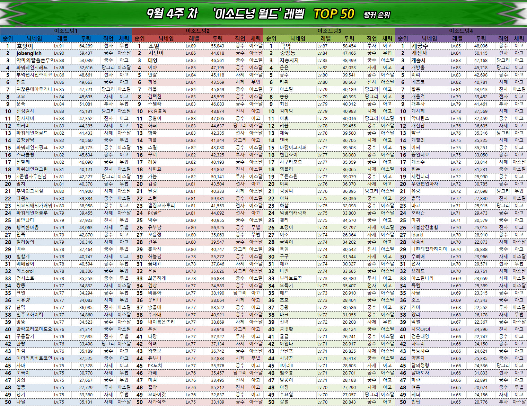Click the 64,289 power value cell
527x406 pixels.
[86, 46]
